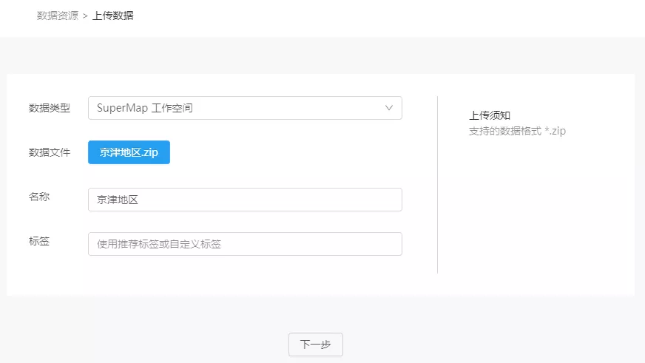Click the 上传须知 heading text
This screenshot has height=363, width=645.
[490, 115]
